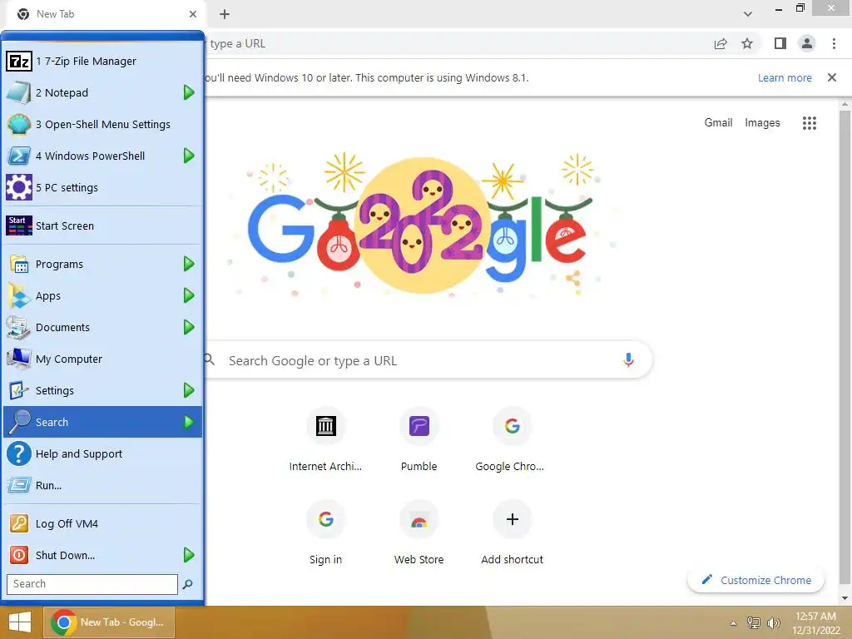The image size is (852, 639).
Task: Click the Shut Down... power icon
Action: tap(19, 555)
